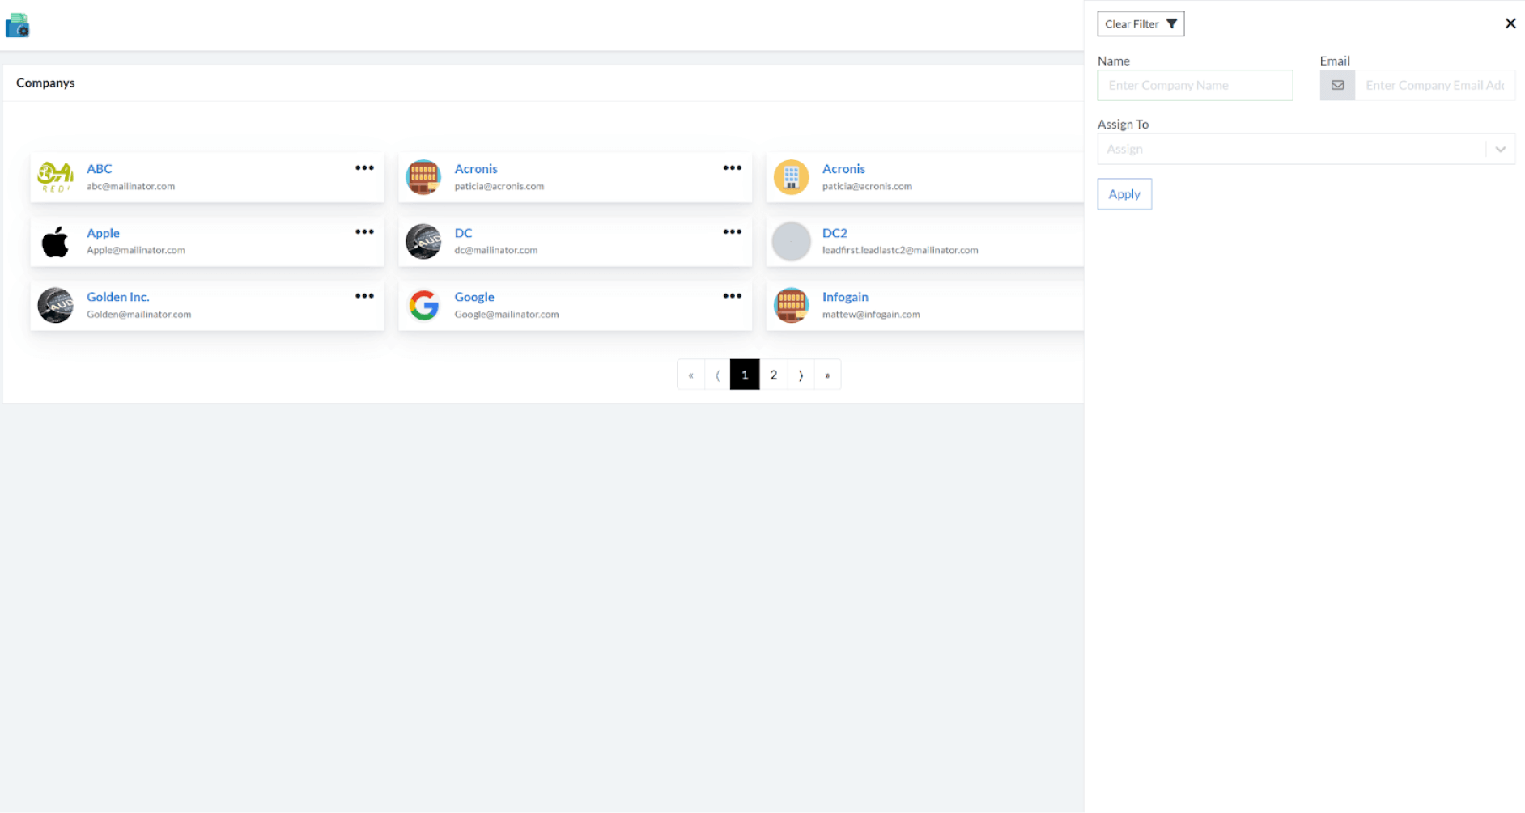Open the DC company detail link

click(x=463, y=233)
